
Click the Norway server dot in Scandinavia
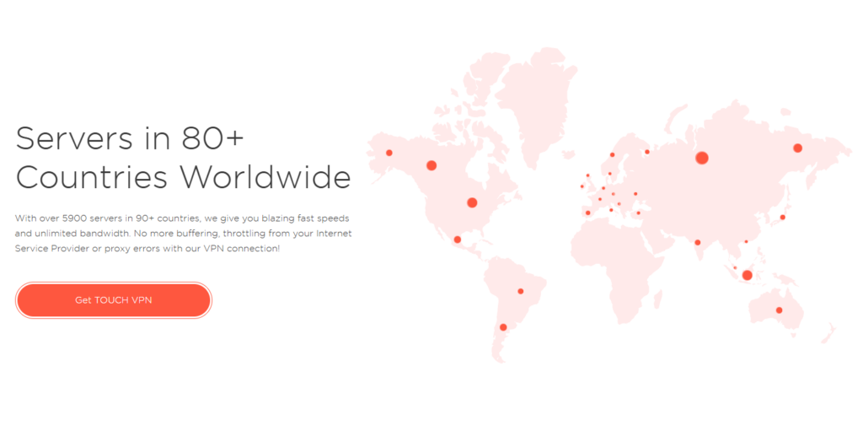point(613,155)
